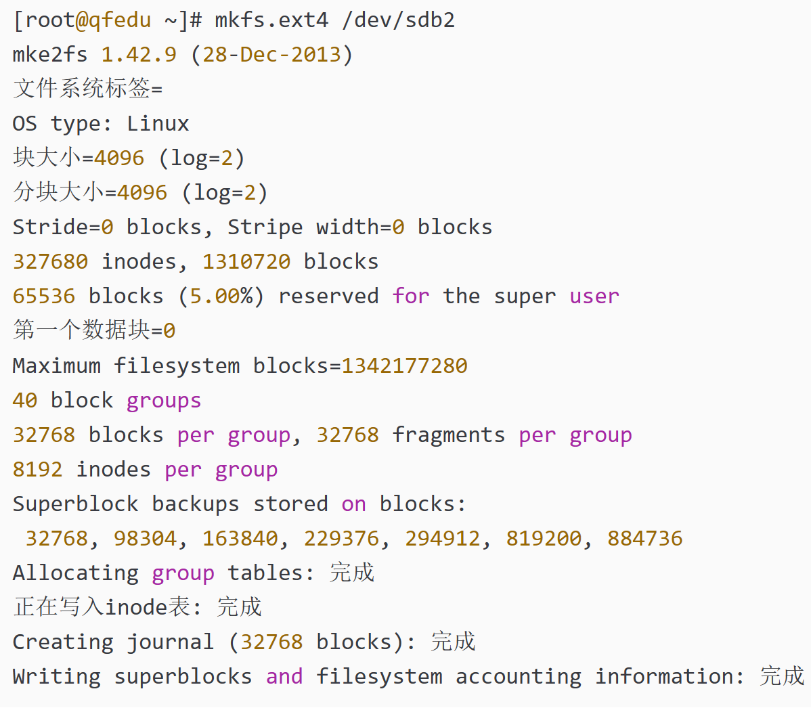Click the 'OS type: Linux' line

pyautogui.click(x=100, y=123)
